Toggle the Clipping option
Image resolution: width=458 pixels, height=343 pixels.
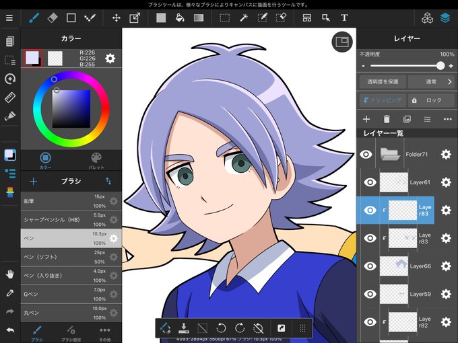pyautogui.click(x=383, y=100)
